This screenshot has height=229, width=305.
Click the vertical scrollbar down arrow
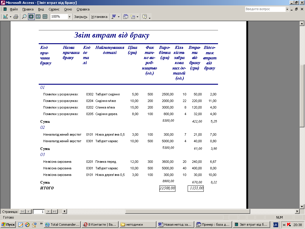click(x=302, y=206)
